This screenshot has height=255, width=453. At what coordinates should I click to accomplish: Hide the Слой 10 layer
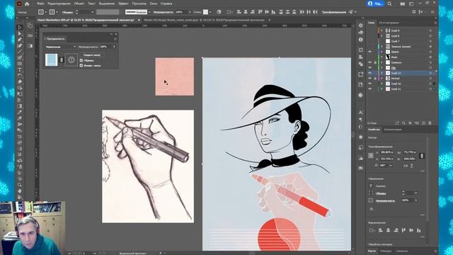[x=369, y=84]
